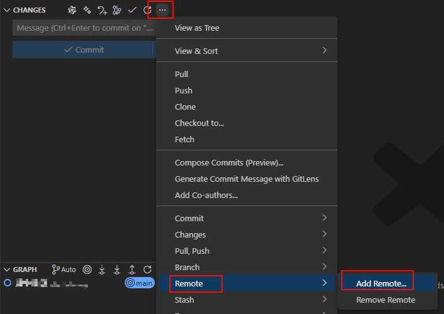Image resolution: width=444 pixels, height=314 pixels.
Task: Choose Generate Commit Message with GitLens
Action: (x=246, y=179)
